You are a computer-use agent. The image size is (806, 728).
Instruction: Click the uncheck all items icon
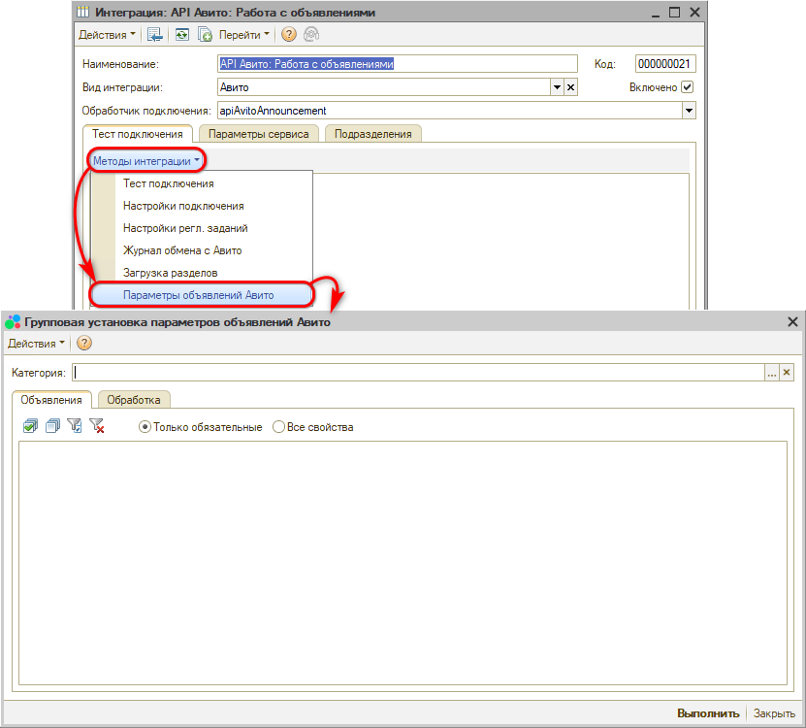click(52, 426)
